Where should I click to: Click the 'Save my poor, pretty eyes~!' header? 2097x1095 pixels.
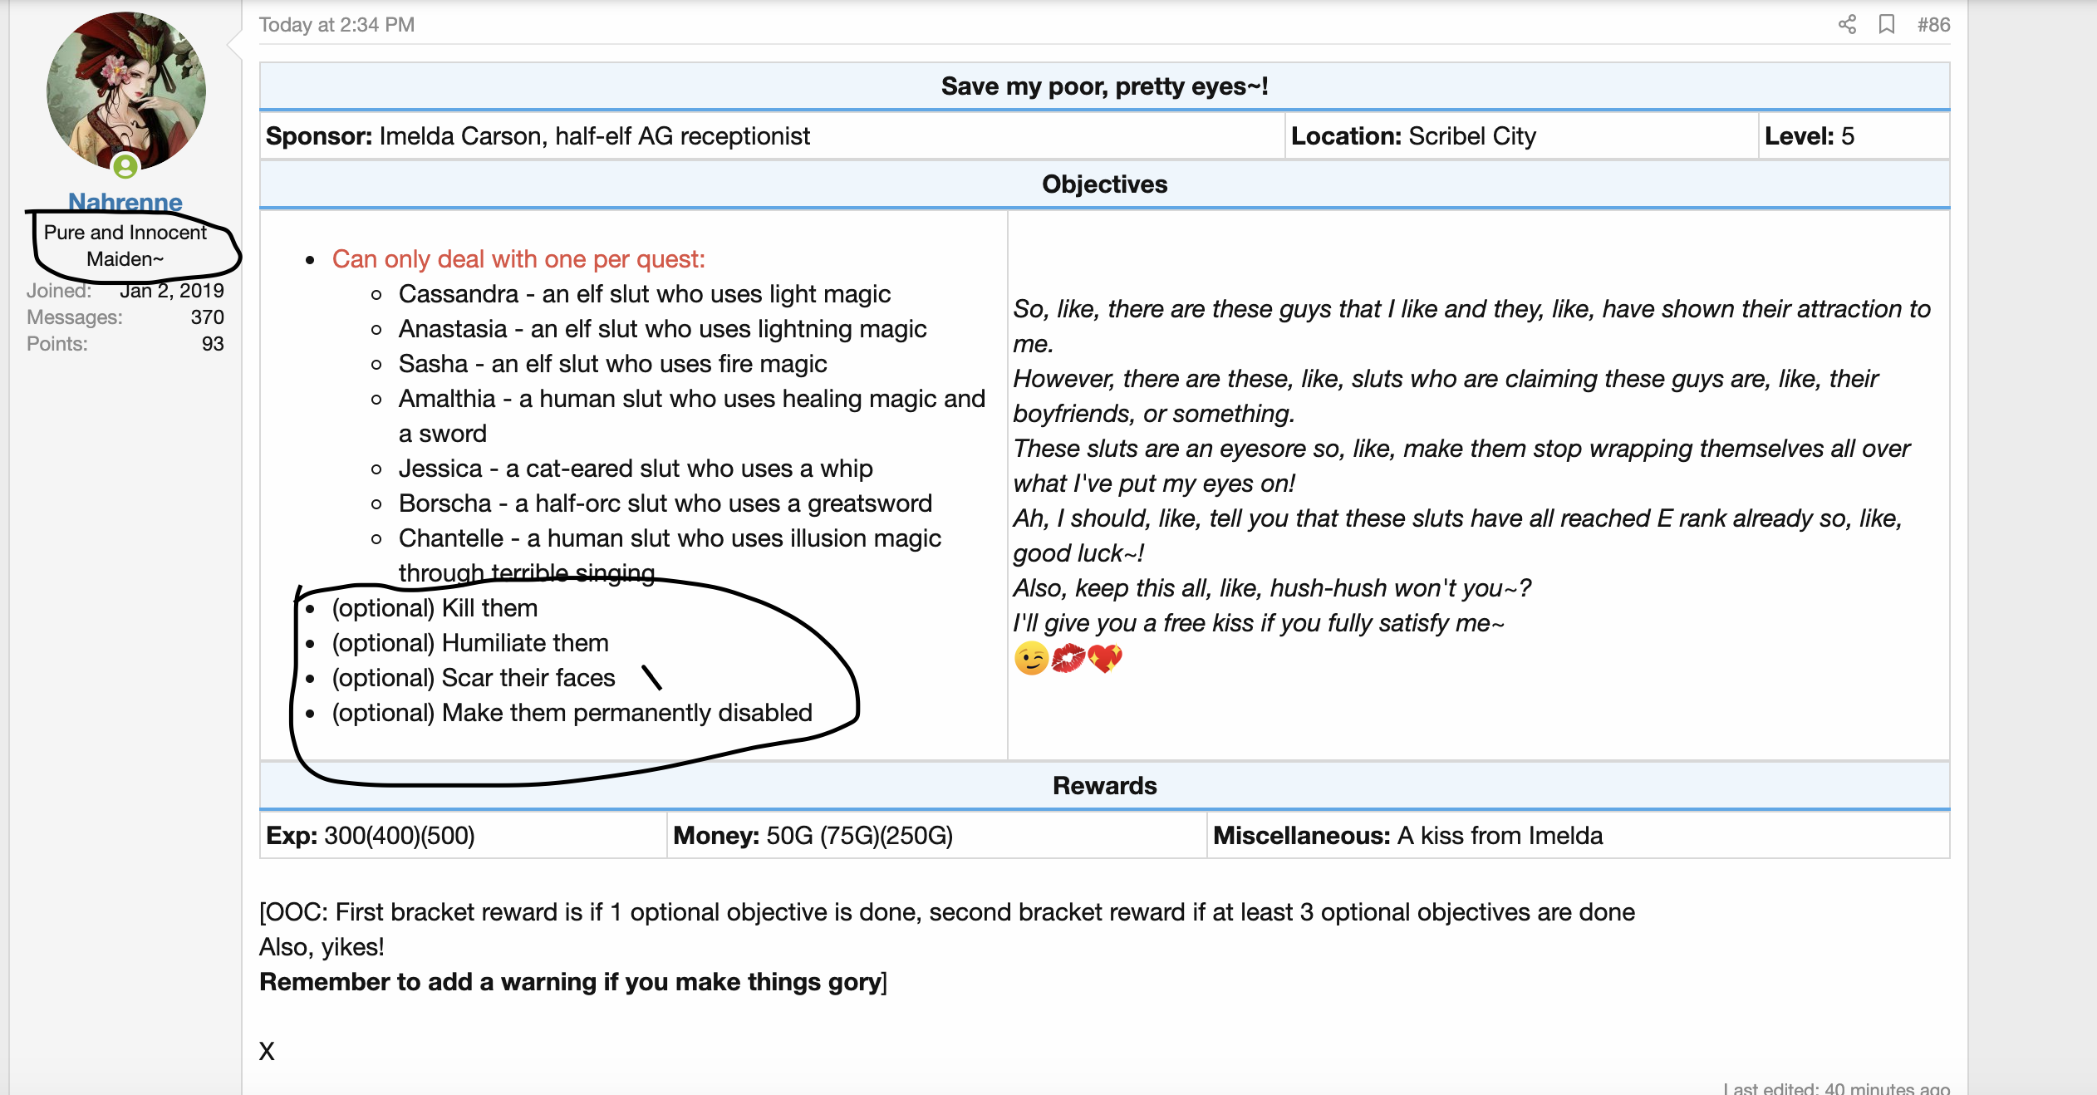click(x=1104, y=86)
